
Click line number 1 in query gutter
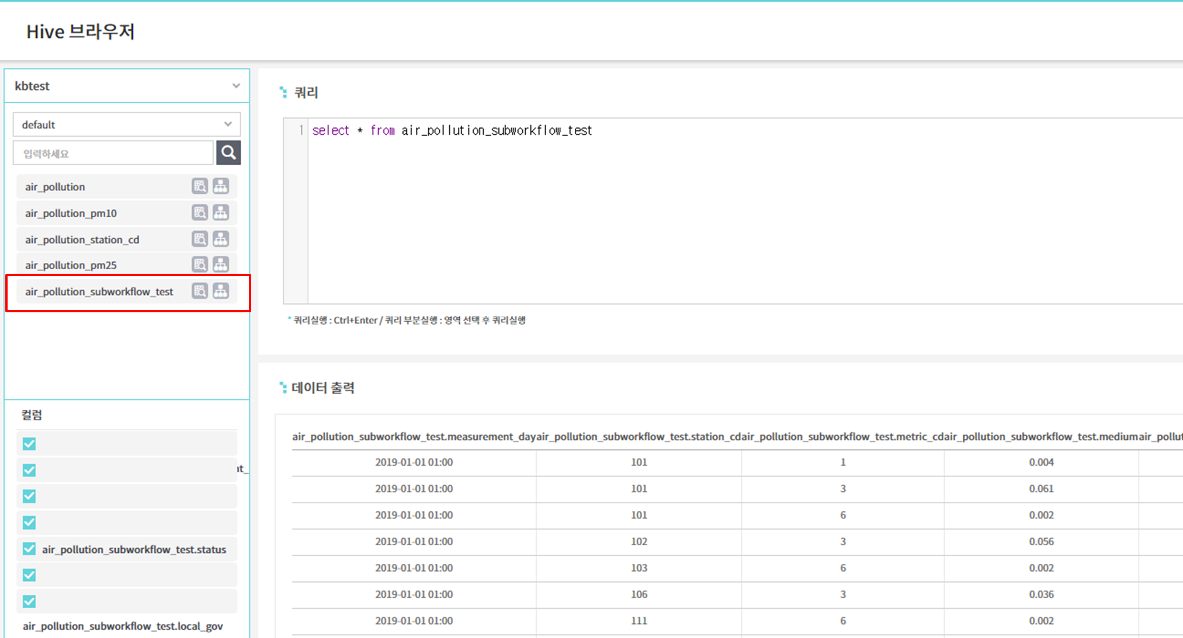(x=301, y=130)
